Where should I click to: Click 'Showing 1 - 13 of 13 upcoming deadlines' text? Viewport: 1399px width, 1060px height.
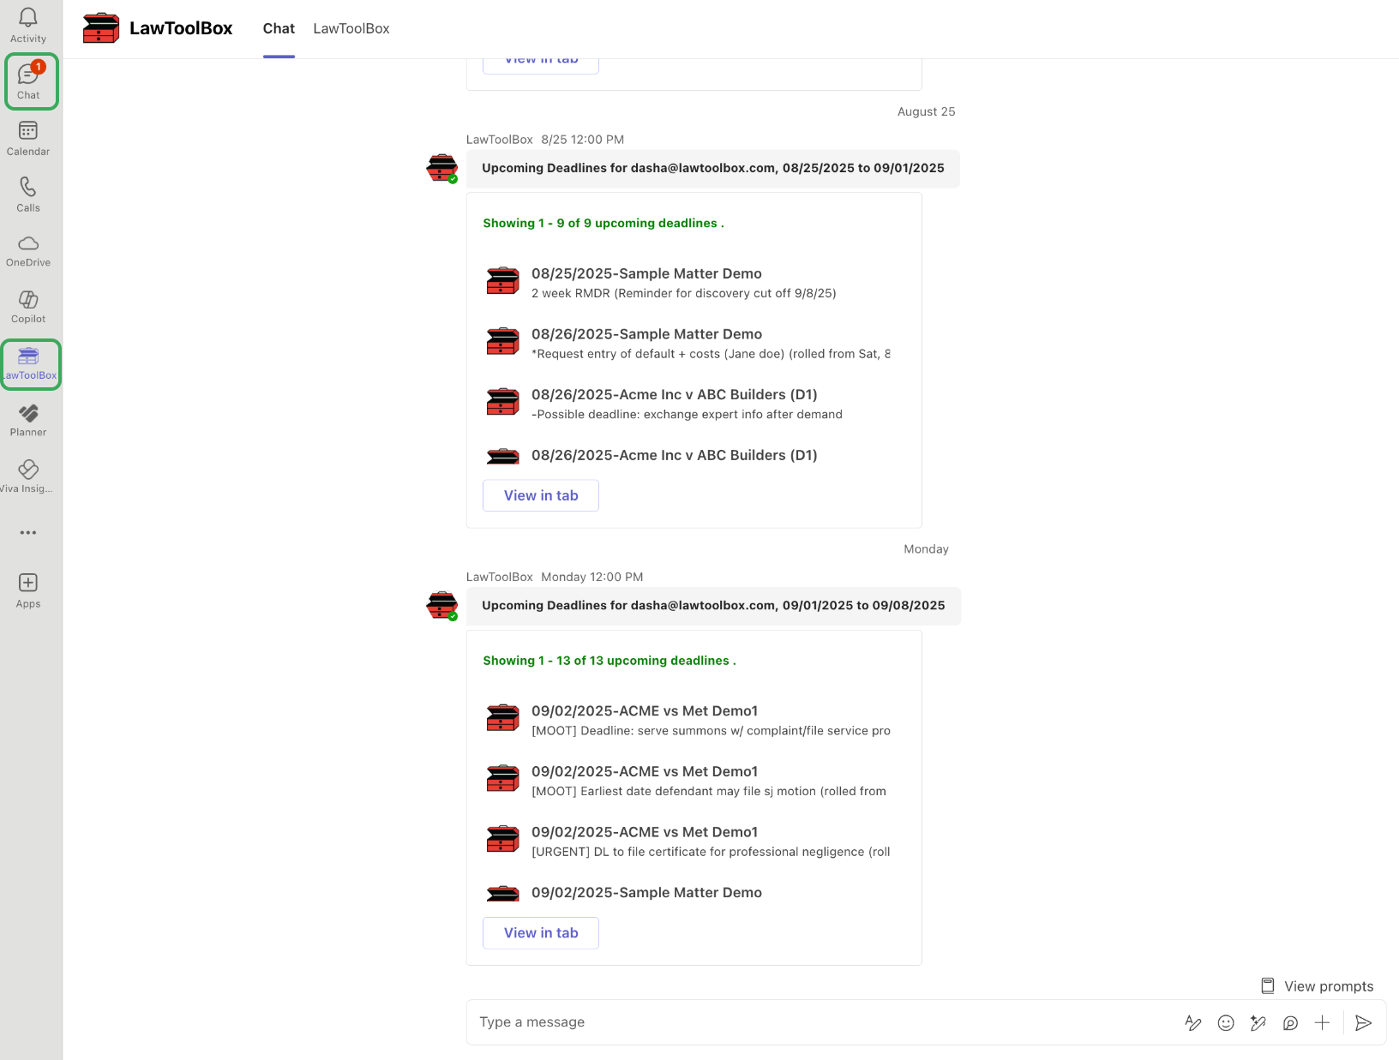[609, 661]
